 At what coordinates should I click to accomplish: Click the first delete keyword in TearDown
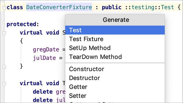coord(43,92)
